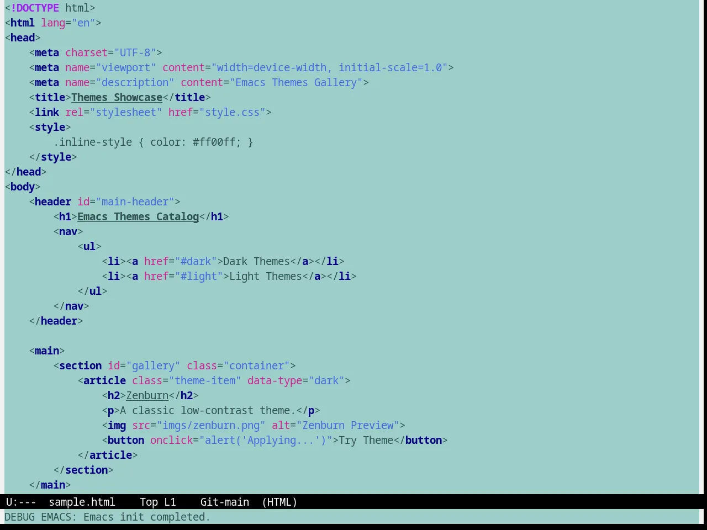Image resolution: width=707 pixels, height=530 pixels.
Task: Click the h2 text 'Zenburn'
Action: click(x=147, y=395)
